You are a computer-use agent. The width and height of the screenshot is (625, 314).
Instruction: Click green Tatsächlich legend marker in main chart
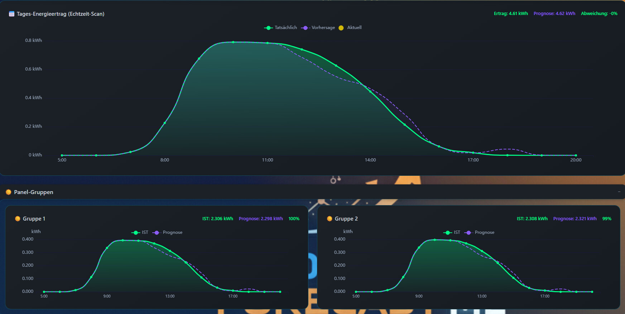pos(268,28)
